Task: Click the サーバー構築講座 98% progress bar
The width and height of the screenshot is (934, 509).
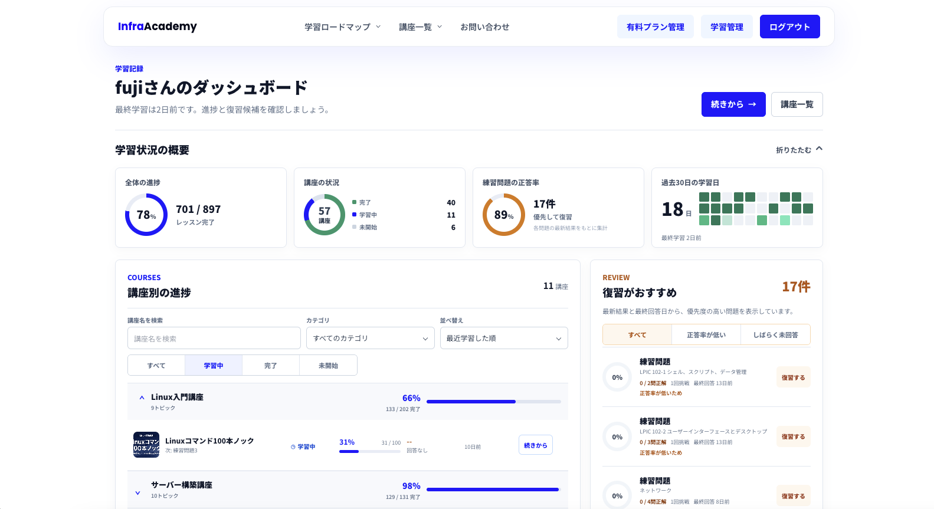Action: click(493, 490)
